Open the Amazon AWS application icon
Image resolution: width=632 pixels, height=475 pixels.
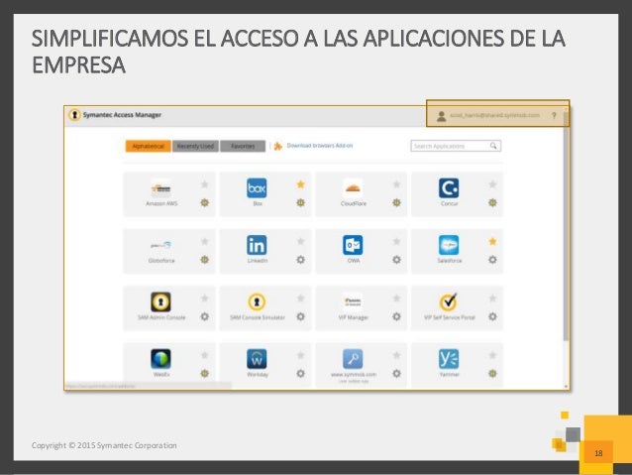[x=160, y=188]
